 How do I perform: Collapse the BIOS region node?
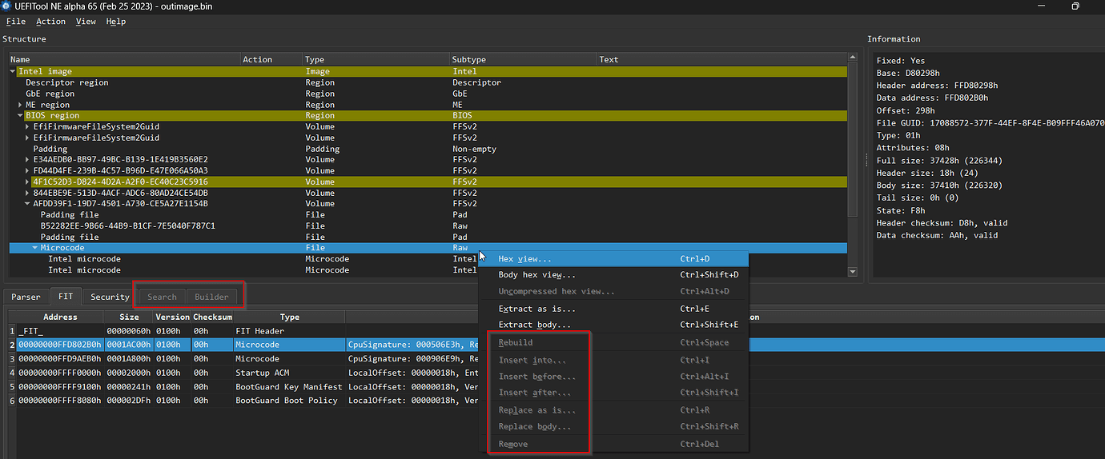(x=20, y=116)
